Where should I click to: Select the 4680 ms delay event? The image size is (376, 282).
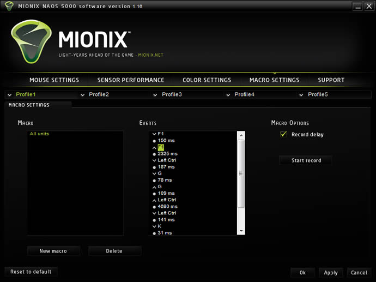click(x=168, y=206)
